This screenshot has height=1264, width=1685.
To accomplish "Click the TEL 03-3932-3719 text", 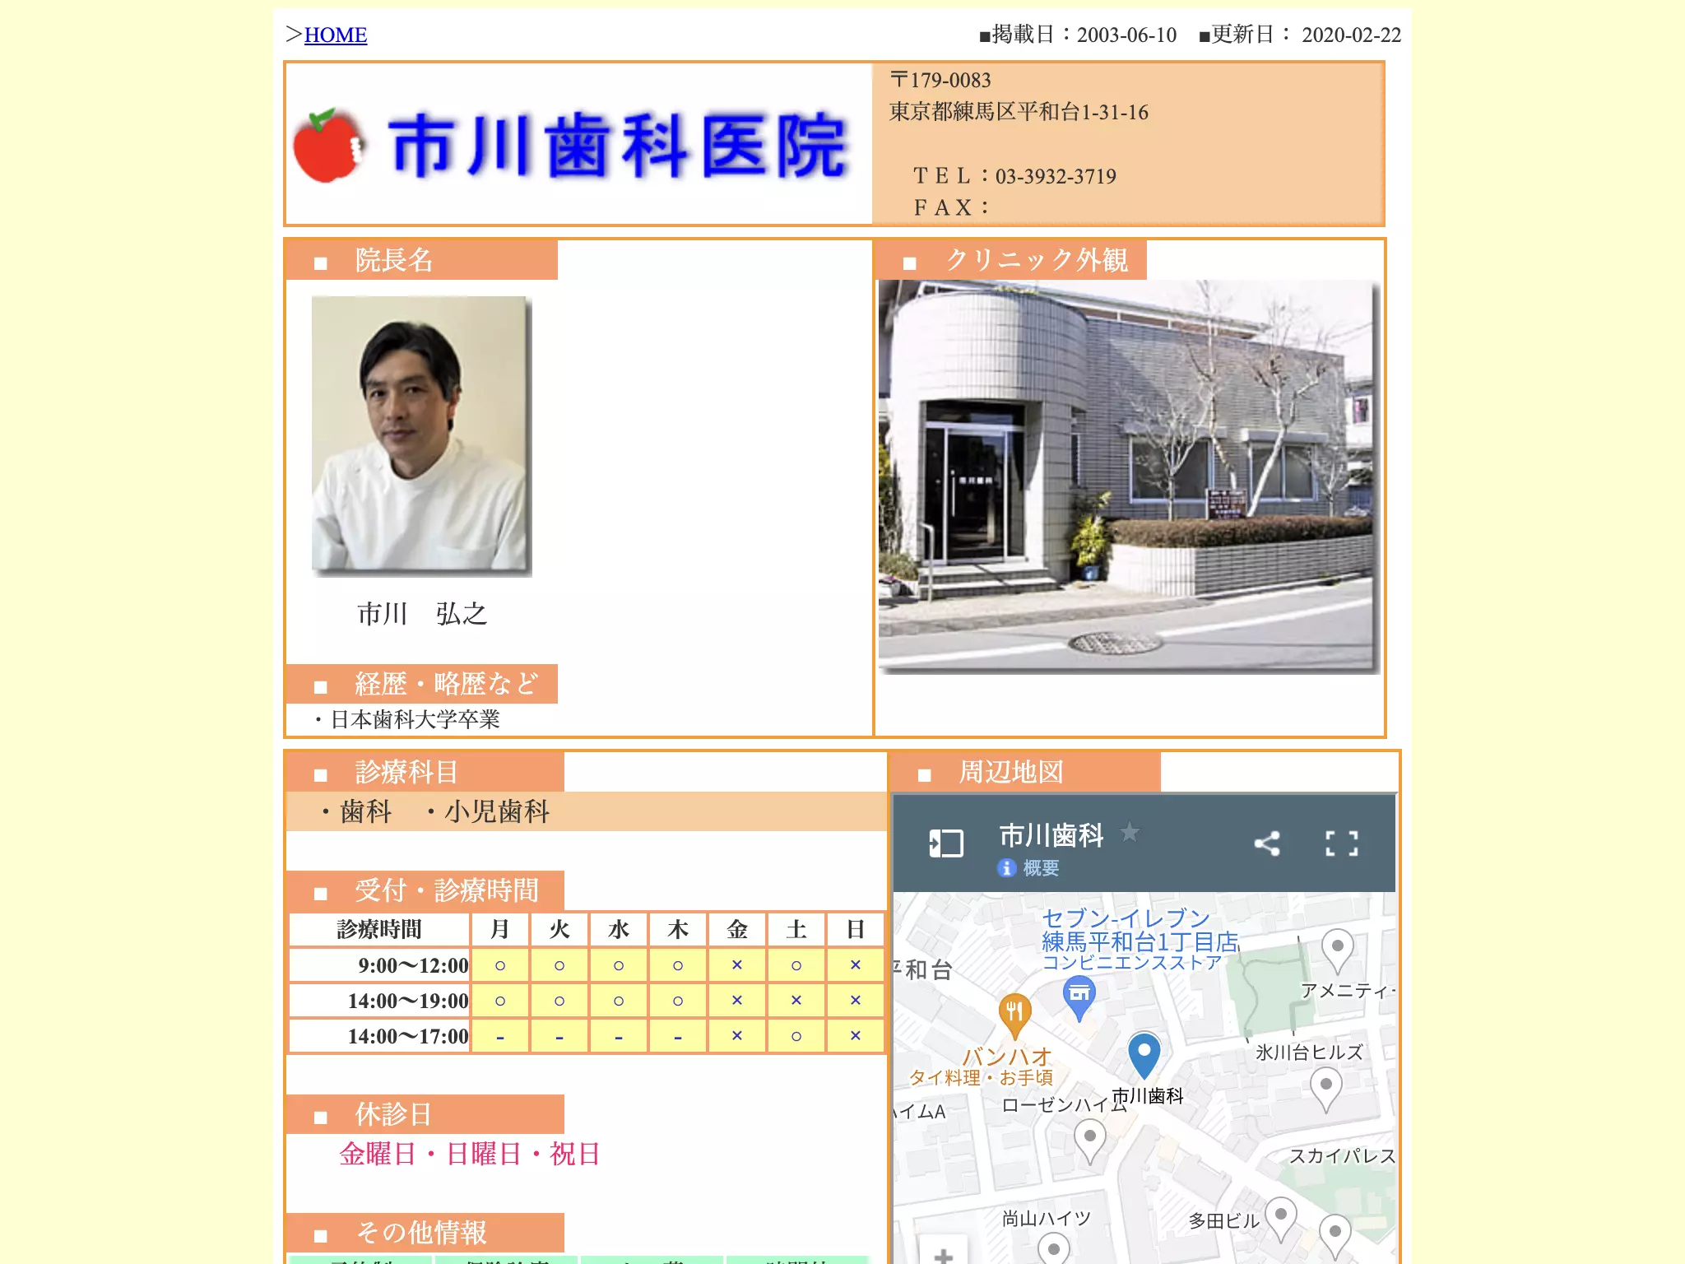I will click(x=1014, y=176).
